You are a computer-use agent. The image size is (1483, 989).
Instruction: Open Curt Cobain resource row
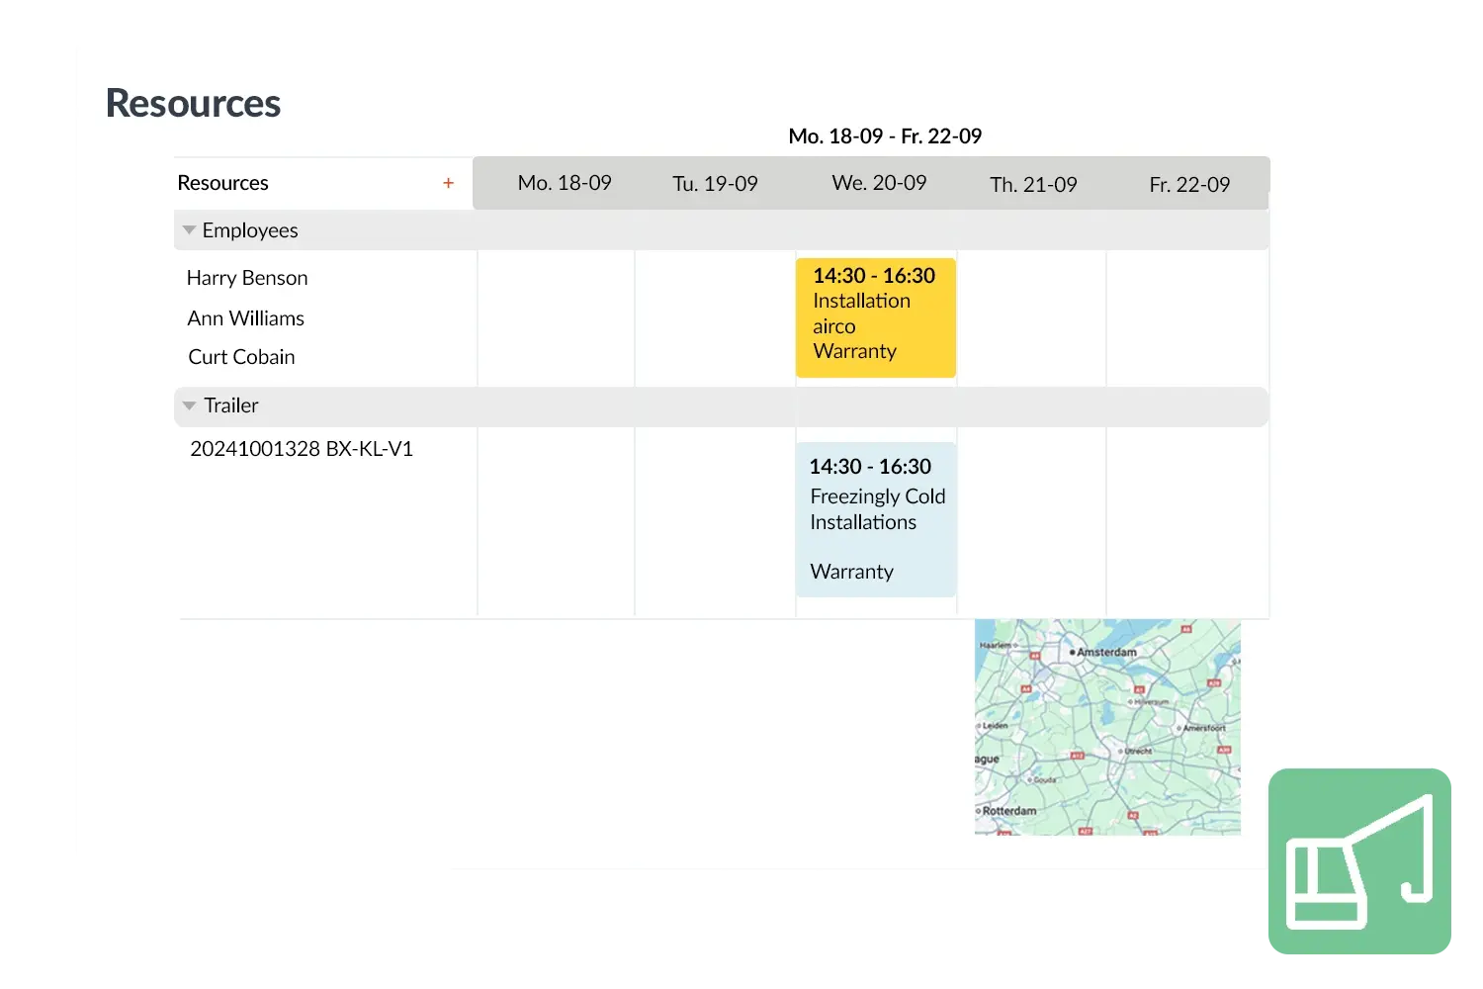click(242, 357)
